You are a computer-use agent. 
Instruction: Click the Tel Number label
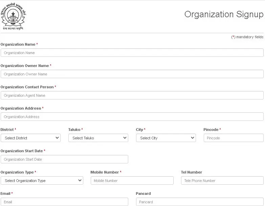pyautogui.click(x=192, y=172)
